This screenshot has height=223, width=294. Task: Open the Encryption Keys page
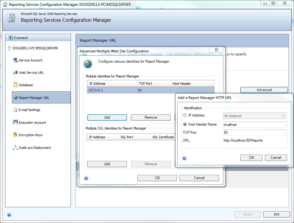pyautogui.click(x=30, y=135)
